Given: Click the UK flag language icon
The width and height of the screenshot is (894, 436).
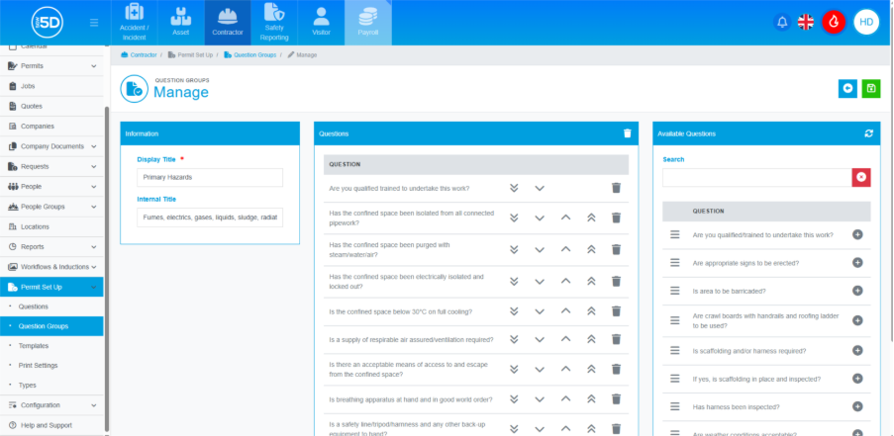Looking at the screenshot, I should pyautogui.click(x=807, y=22).
